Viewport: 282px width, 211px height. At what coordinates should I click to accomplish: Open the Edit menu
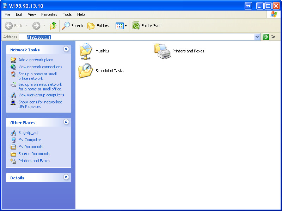pos(19,14)
